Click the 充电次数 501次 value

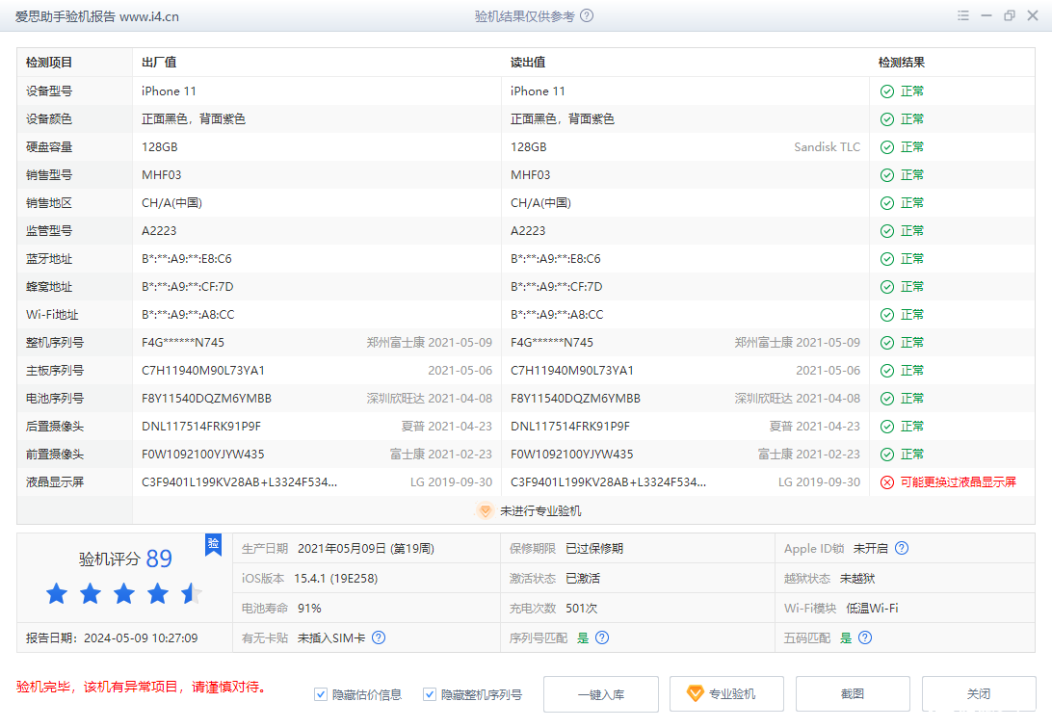(582, 608)
